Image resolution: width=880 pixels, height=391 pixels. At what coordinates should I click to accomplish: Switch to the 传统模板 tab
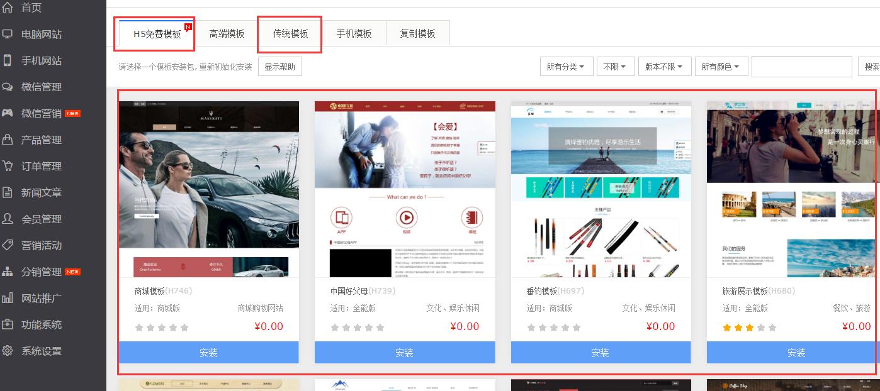pos(290,33)
